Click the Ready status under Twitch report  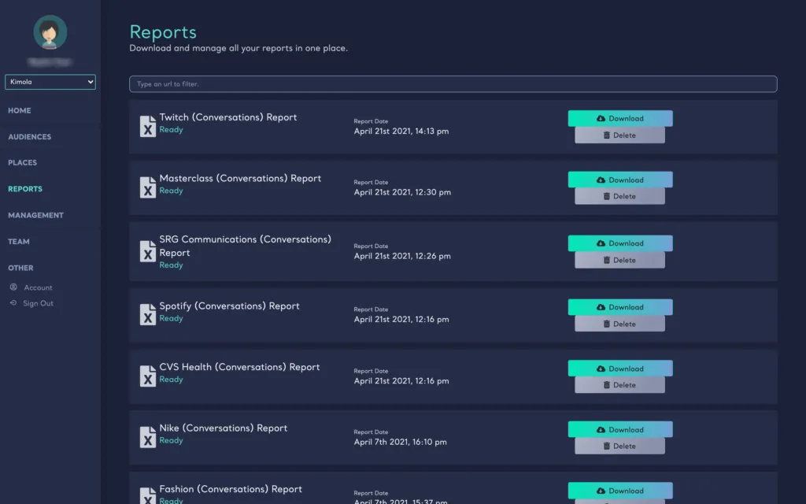pyautogui.click(x=171, y=130)
